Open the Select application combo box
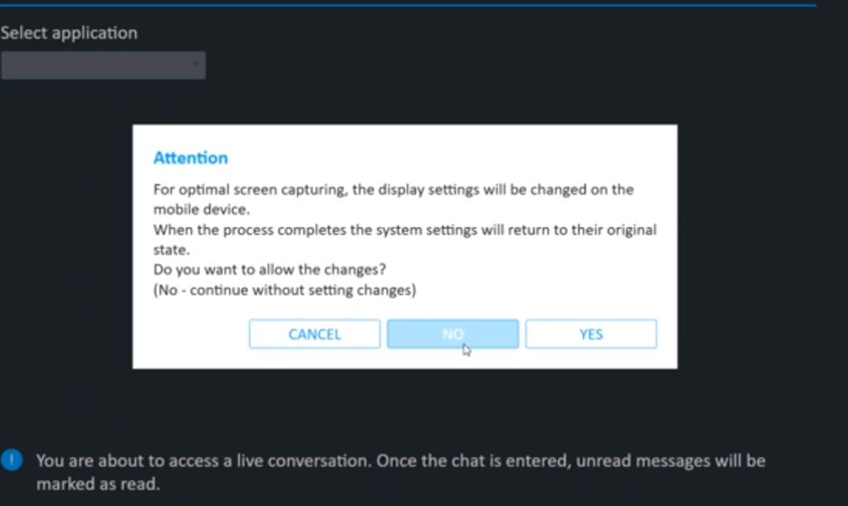This screenshot has width=848, height=506. click(x=102, y=65)
